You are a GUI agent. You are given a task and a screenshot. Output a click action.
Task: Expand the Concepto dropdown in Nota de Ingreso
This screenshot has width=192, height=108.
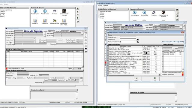tap(34, 38)
